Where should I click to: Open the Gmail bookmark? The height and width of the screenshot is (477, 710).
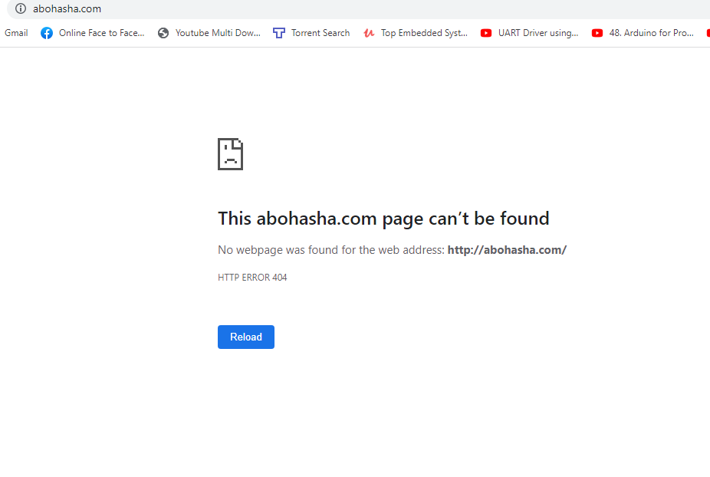[x=16, y=33]
